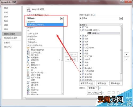Choose "文件"选项卡 in dropdown list
Viewport: 133px width, 107px height.
(x=45, y=33)
